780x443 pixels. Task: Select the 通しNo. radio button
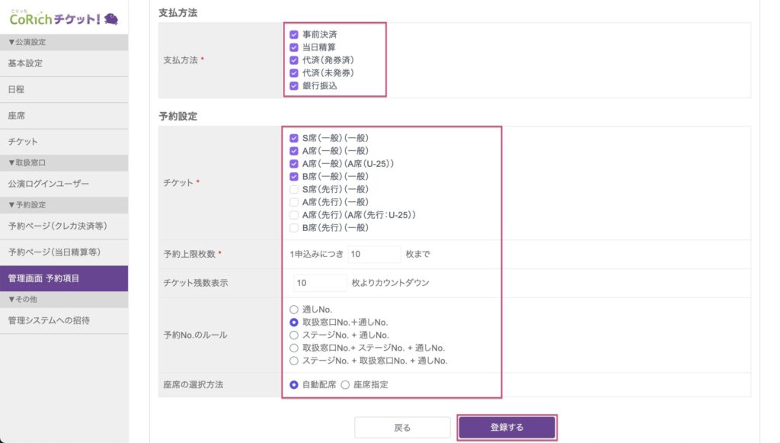pyautogui.click(x=294, y=310)
